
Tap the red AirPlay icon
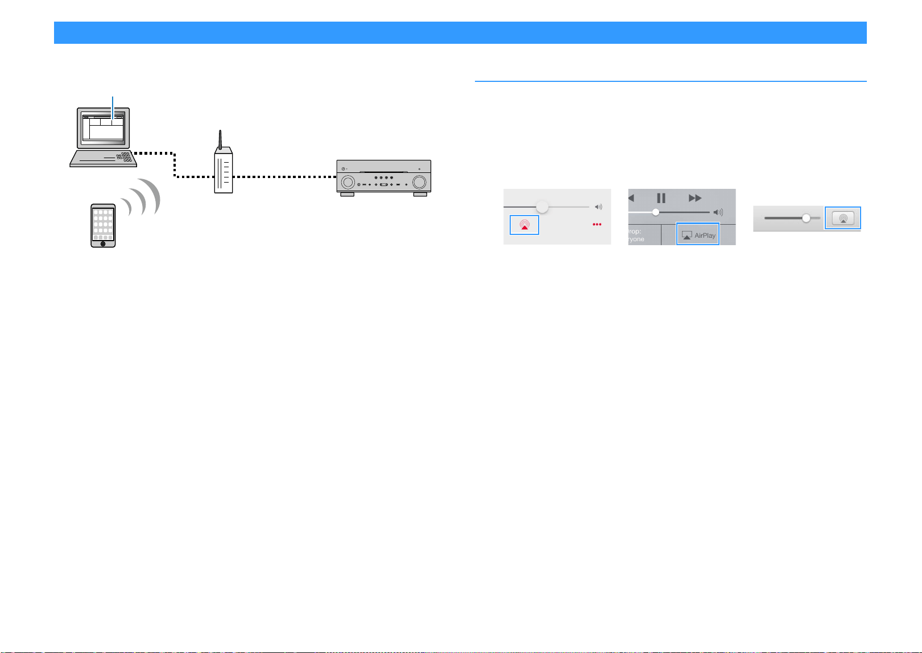pyautogui.click(x=524, y=225)
